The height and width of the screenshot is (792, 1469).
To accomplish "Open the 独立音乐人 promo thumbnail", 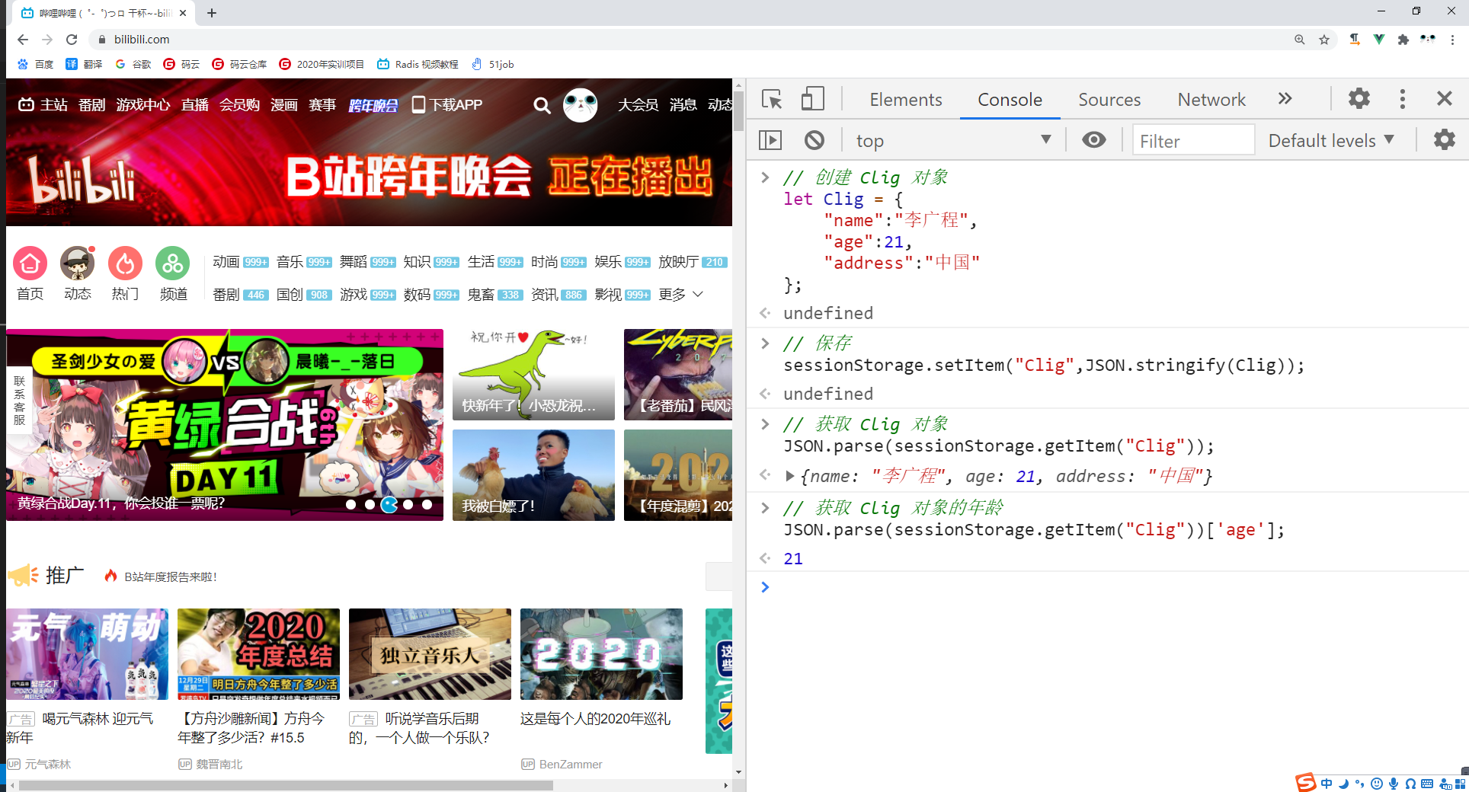I will (430, 654).
